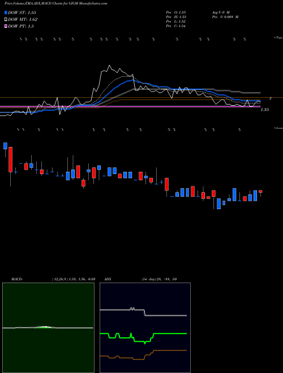Click the MACD '(12,26,9)' parameter values
The width and height of the screenshot is (283, 373).
click(74, 279)
